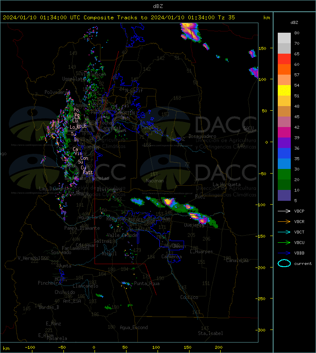Pick the light gray 80 dBZ swatch
The height and width of the screenshot is (353, 316).
click(x=284, y=38)
